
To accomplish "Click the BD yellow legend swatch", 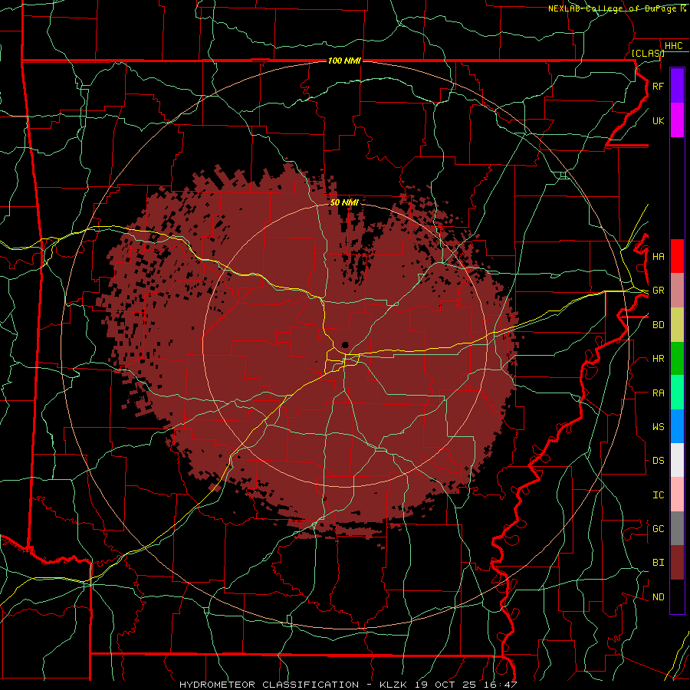I will pos(677,325).
